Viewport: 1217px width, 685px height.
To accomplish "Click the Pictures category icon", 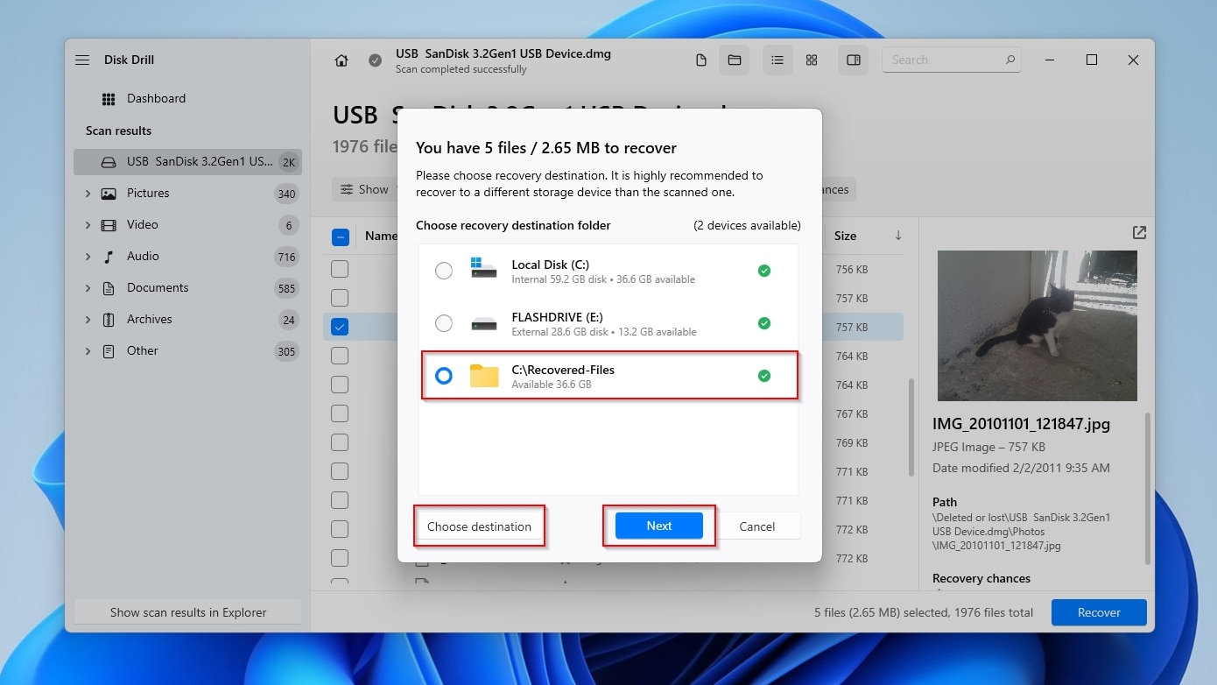I will click(109, 194).
